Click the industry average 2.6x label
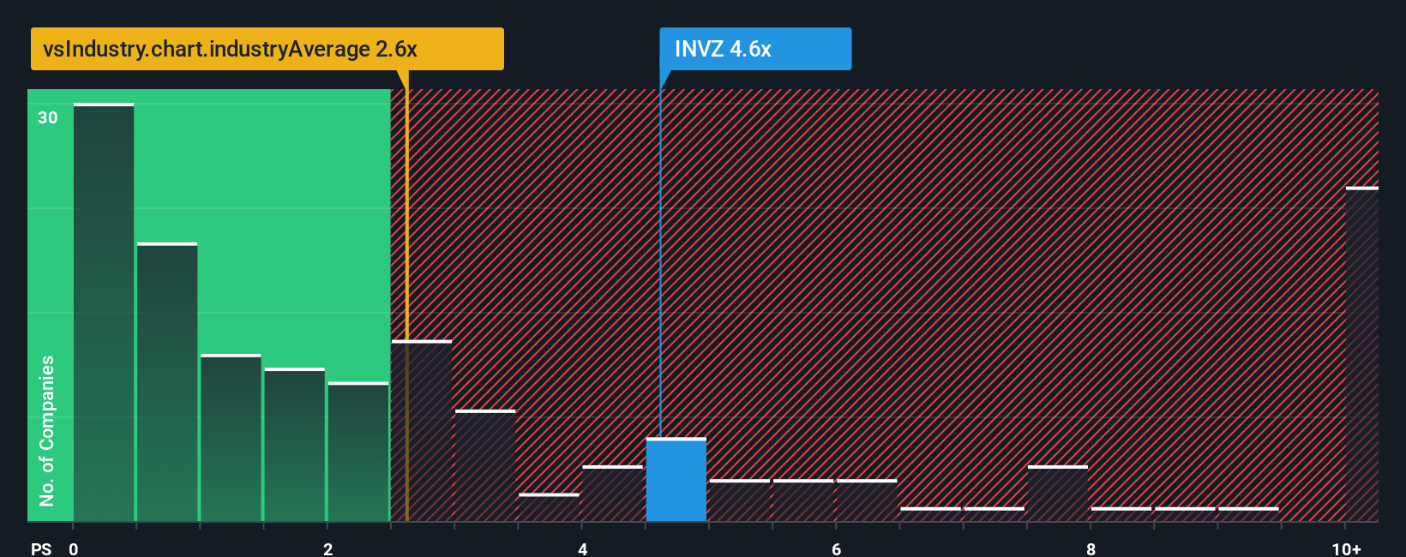This screenshot has height=557, width=1406. click(x=267, y=49)
